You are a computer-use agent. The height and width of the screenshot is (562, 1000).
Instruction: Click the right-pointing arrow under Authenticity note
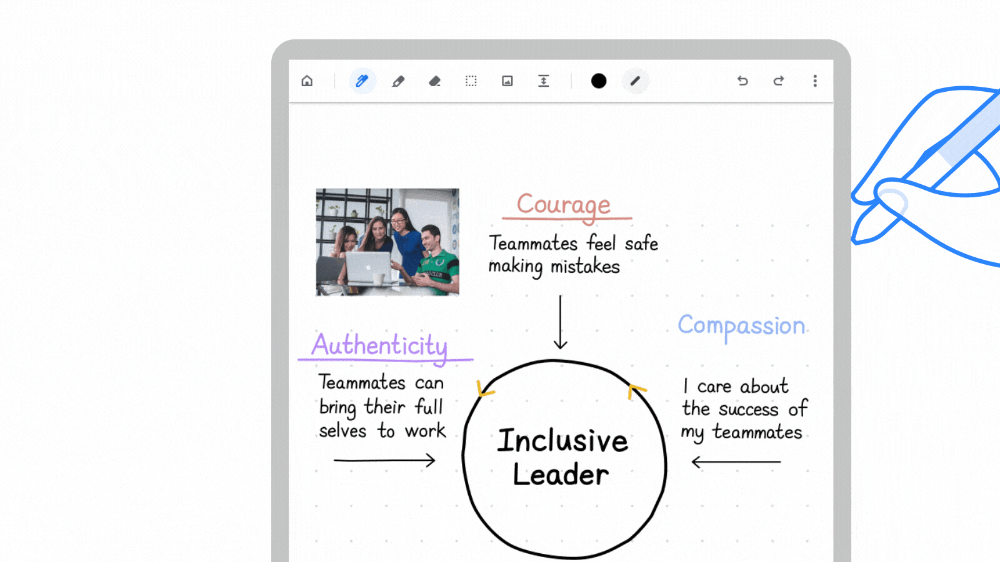[384, 461]
